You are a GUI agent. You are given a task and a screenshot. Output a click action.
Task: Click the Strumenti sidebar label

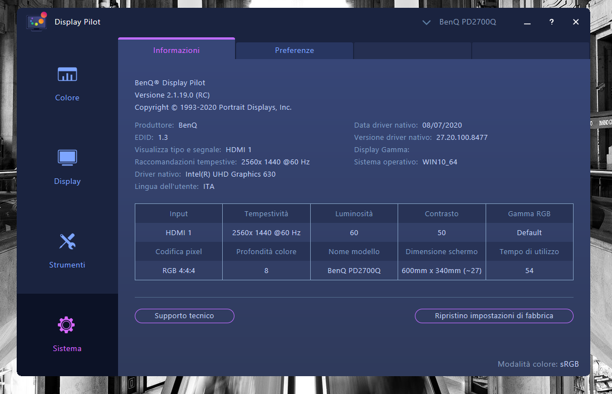click(67, 265)
